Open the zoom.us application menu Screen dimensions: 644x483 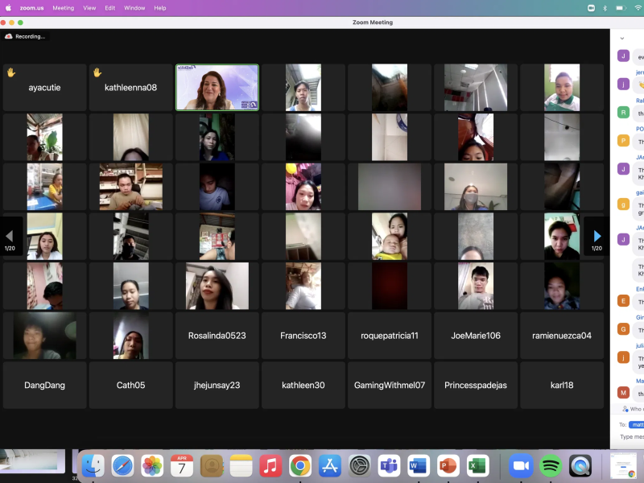(x=31, y=8)
